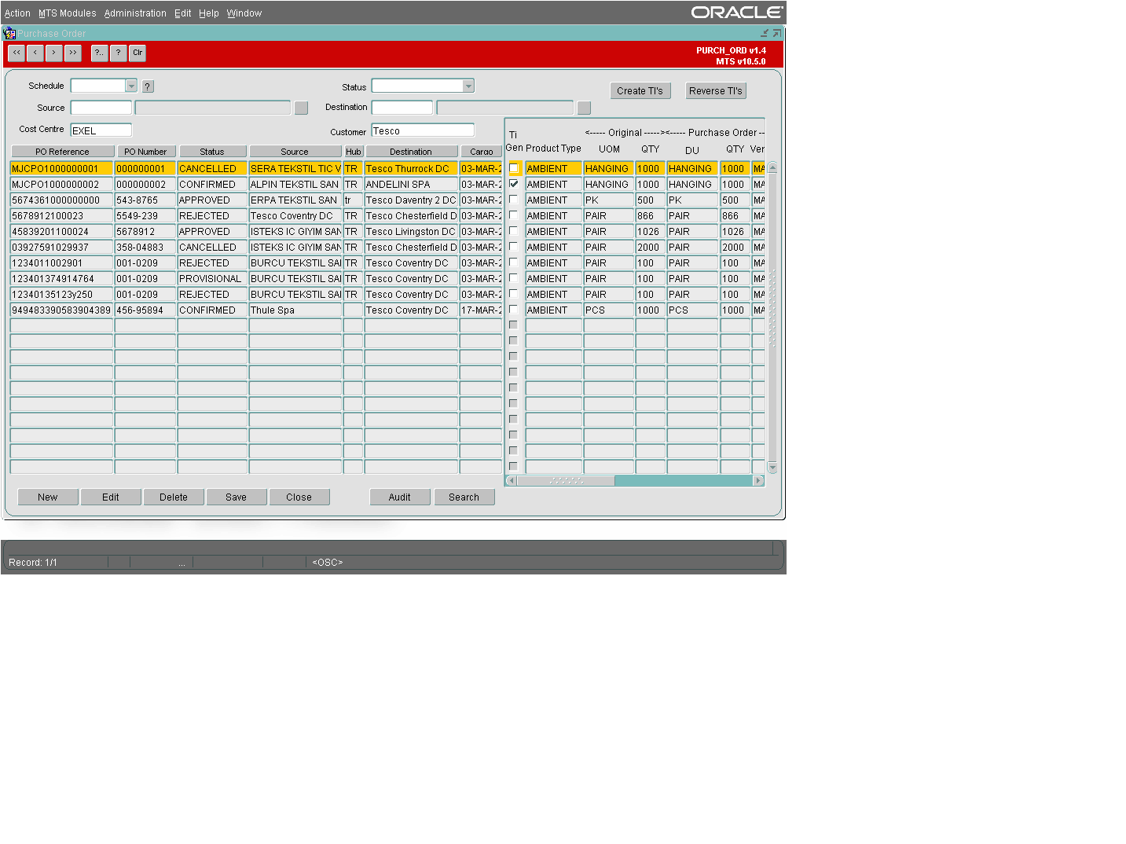Select PO Reference cell MJCPO1000000002
The width and height of the screenshot is (1126, 844).
62,184
